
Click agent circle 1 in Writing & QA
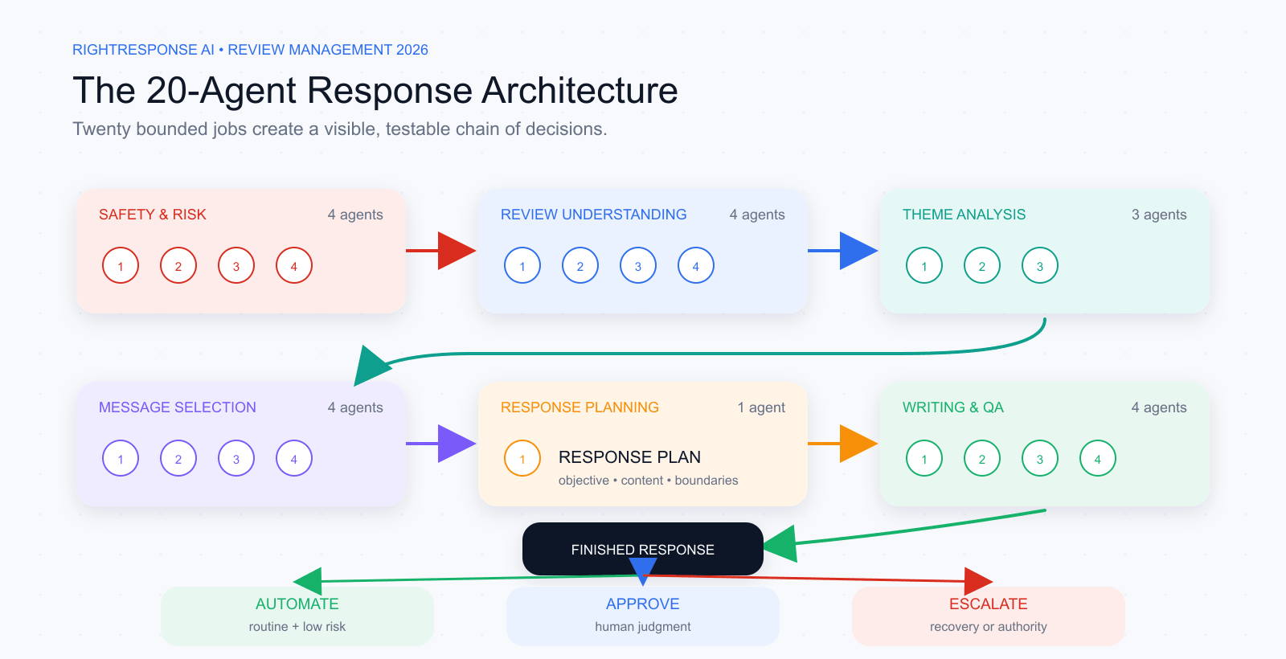(x=924, y=459)
